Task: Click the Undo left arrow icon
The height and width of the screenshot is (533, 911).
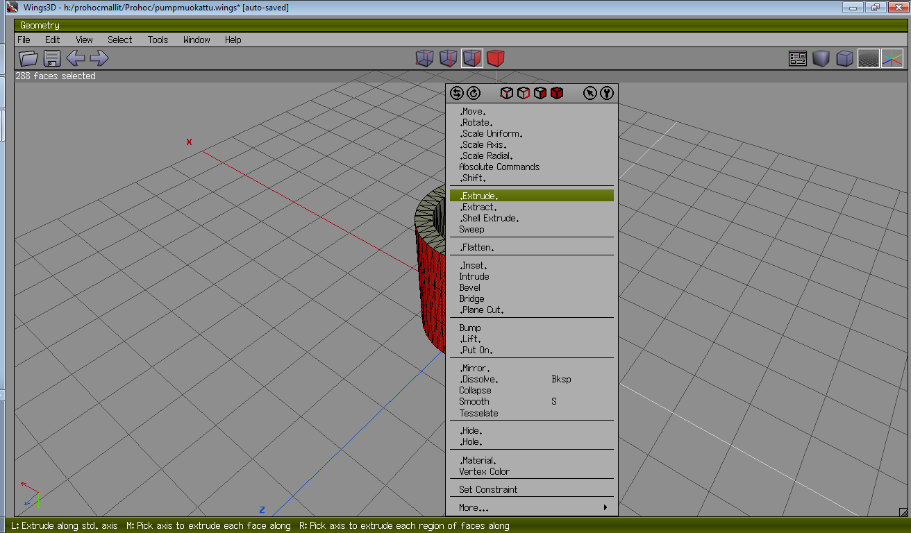Action: coord(76,58)
